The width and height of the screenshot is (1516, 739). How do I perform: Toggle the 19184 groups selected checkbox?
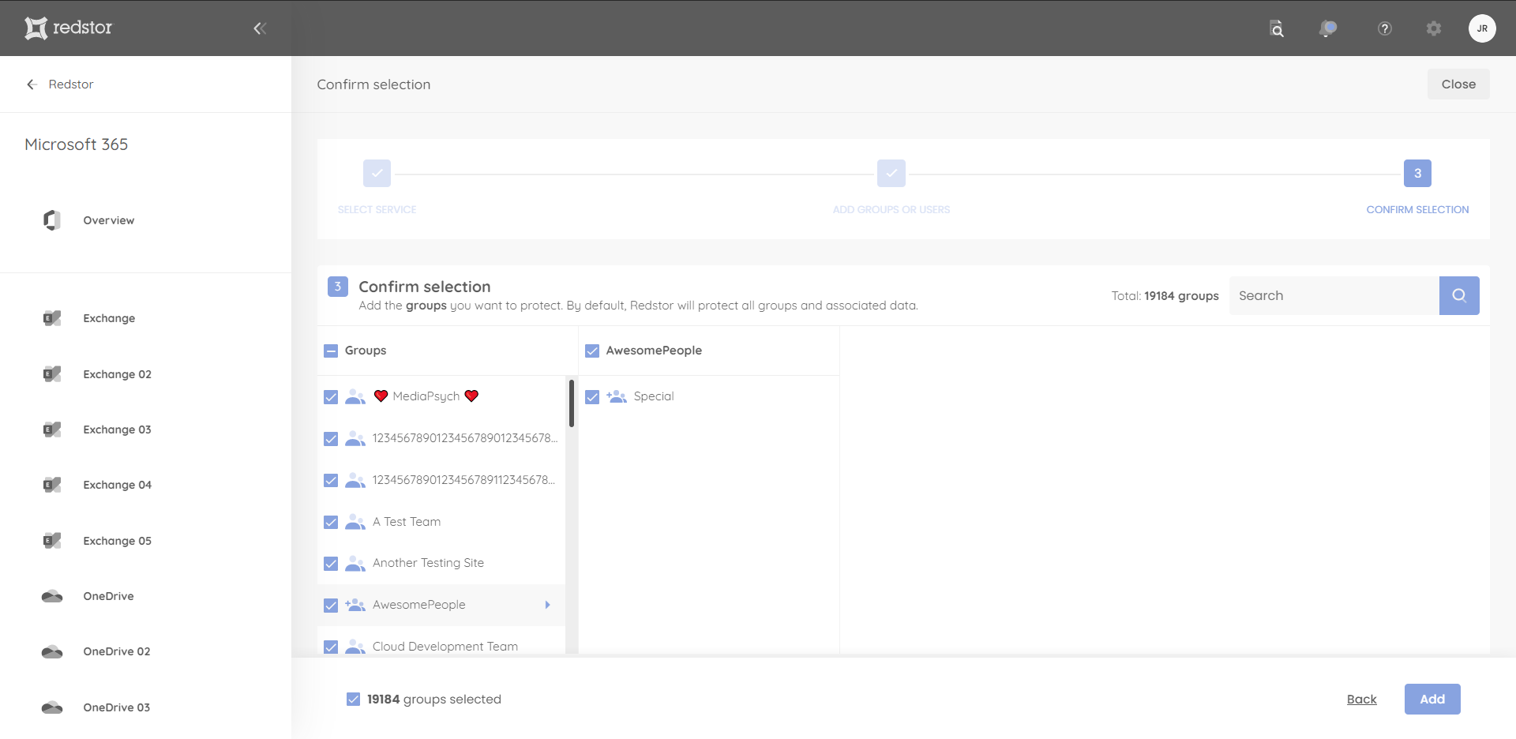pyautogui.click(x=354, y=700)
